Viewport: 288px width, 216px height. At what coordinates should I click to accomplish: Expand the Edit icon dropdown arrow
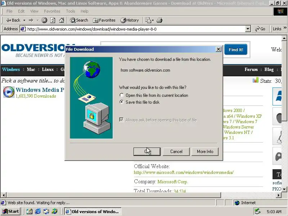[x=153, y=20]
